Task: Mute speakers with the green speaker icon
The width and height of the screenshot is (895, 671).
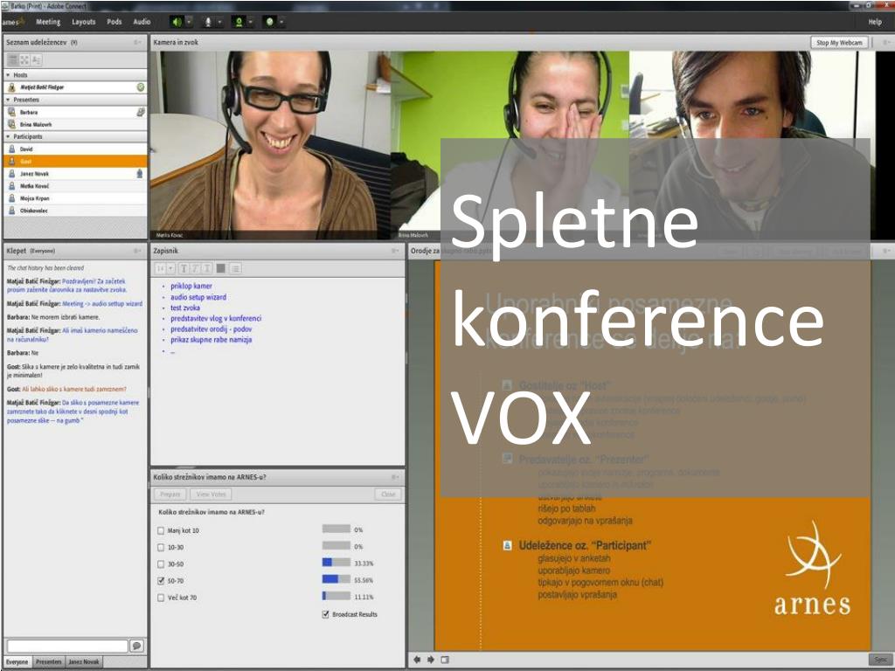Action: pos(177,22)
